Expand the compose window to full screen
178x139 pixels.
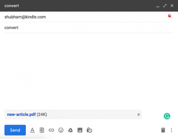pyautogui.click(x=165, y=6)
